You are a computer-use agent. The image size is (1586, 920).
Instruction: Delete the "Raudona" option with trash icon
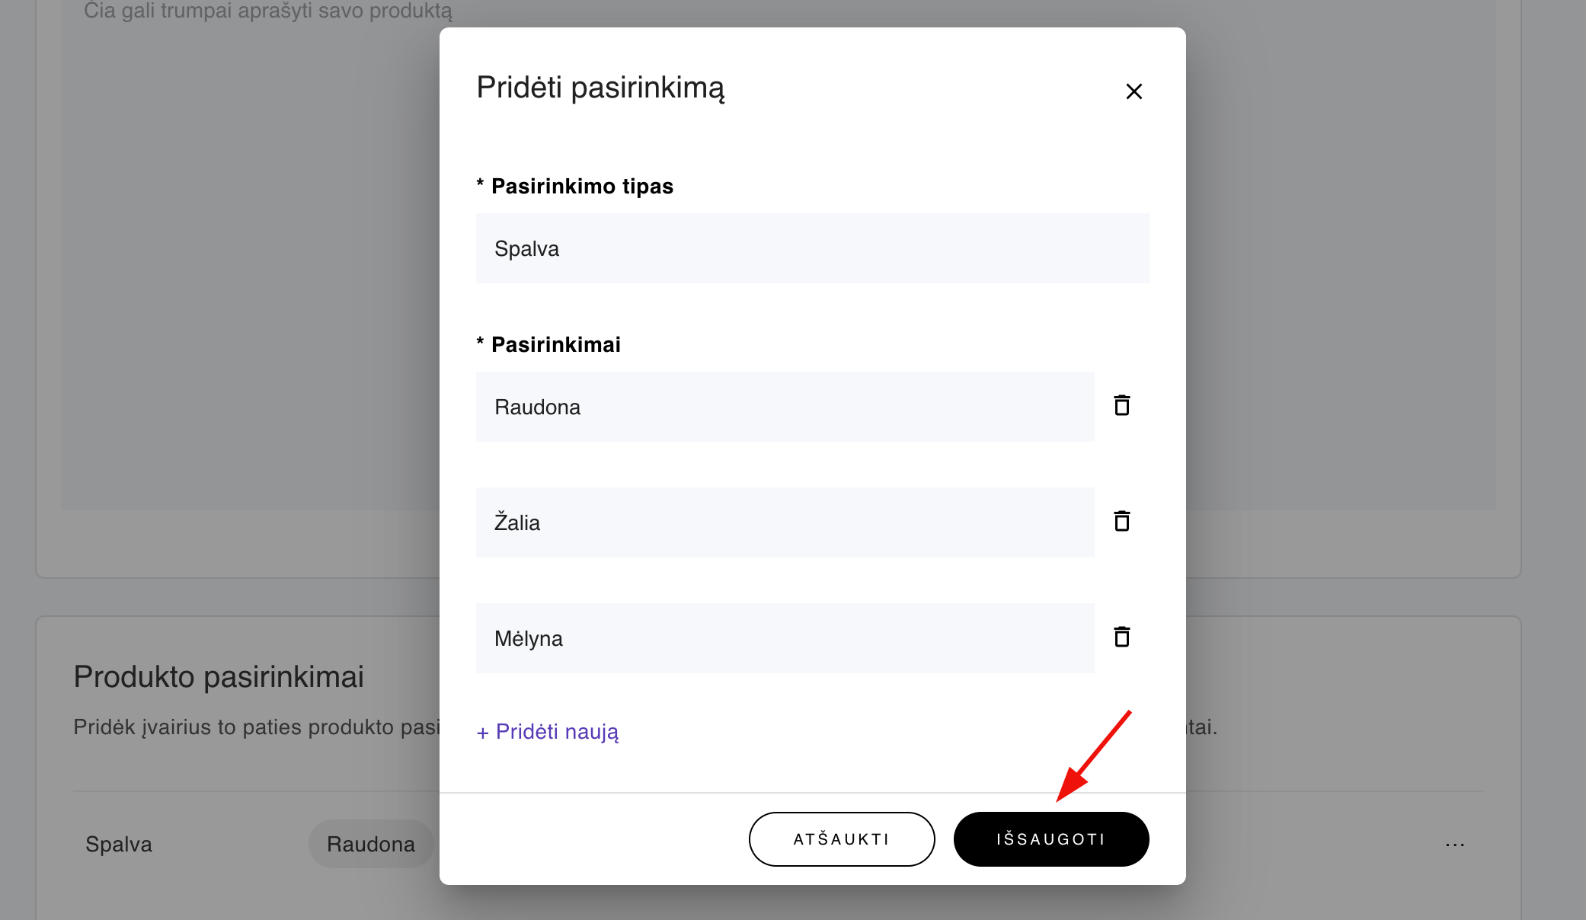pos(1121,406)
